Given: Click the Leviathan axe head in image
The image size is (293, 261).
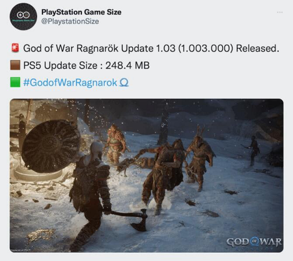Looking at the screenshot, I should 140,220.
